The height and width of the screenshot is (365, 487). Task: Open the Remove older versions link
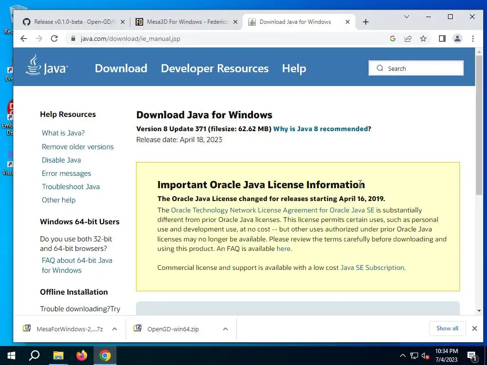coord(78,146)
